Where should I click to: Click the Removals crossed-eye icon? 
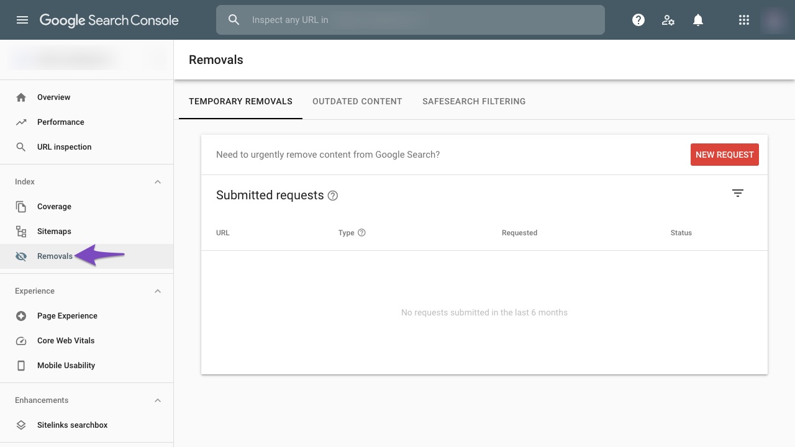21,256
